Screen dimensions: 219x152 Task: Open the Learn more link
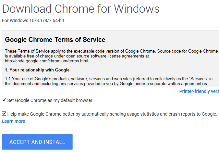[14, 121]
